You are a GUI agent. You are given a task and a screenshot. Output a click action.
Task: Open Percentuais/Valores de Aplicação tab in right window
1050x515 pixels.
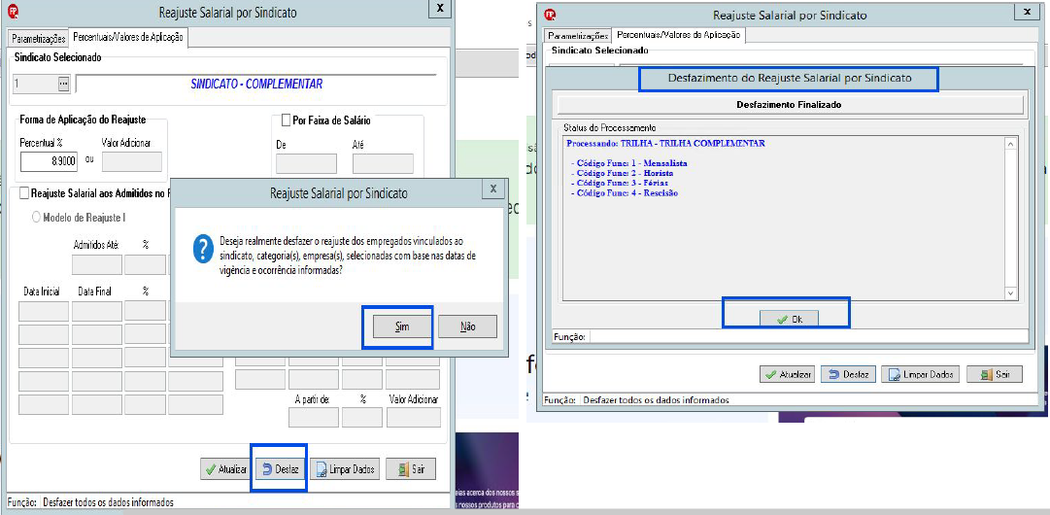click(x=678, y=35)
